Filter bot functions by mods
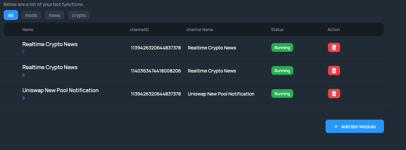Viewport: 406px width, 150px height. [31, 15]
